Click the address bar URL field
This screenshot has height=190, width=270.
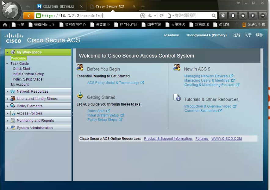point(87,16)
